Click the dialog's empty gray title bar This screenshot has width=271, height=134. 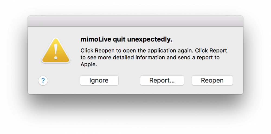point(135,21)
